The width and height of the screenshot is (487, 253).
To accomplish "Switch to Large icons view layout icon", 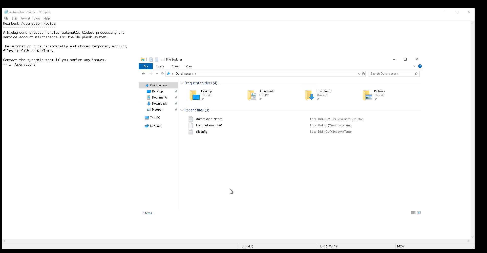I will pyautogui.click(x=419, y=213).
